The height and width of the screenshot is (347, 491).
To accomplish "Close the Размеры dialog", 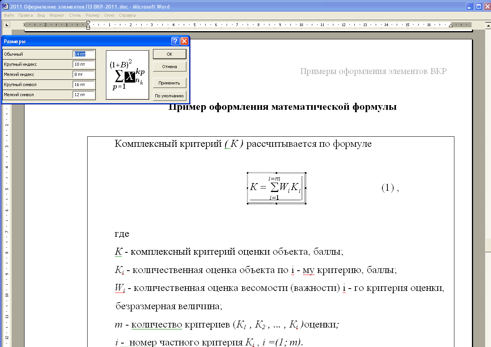I will (185, 41).
